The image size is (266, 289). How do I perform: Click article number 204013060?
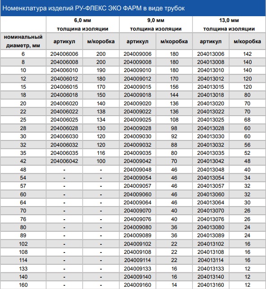(x=211, y=194)
